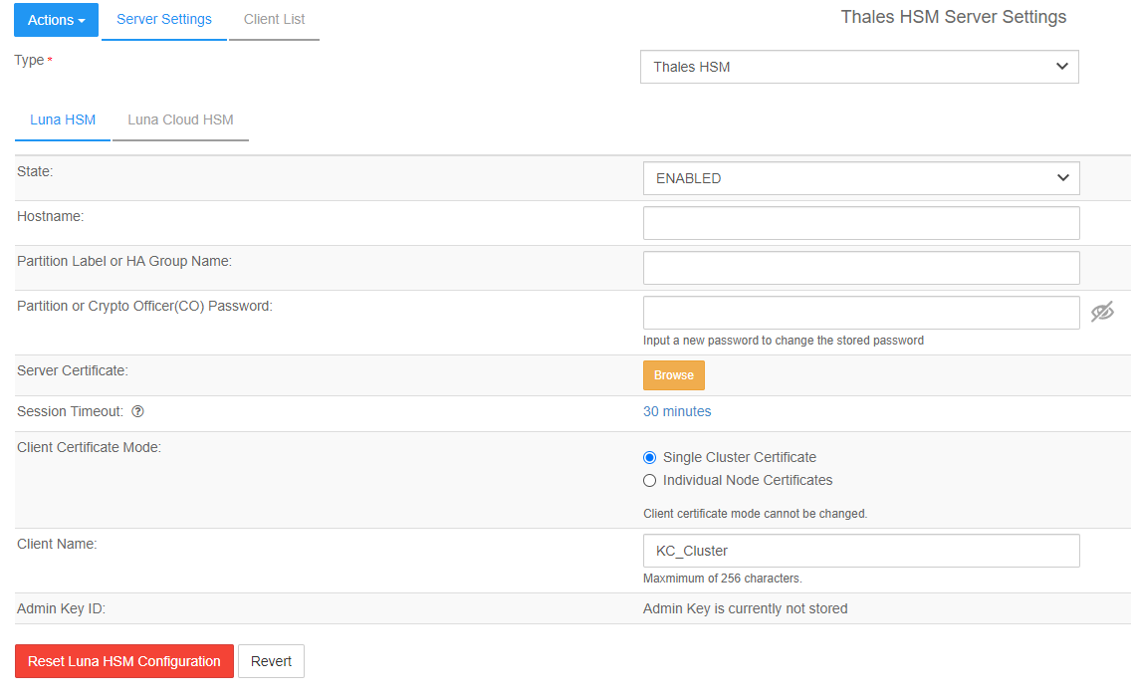
Task: Click the 'Session Timeout:' label
Action: 70,411
